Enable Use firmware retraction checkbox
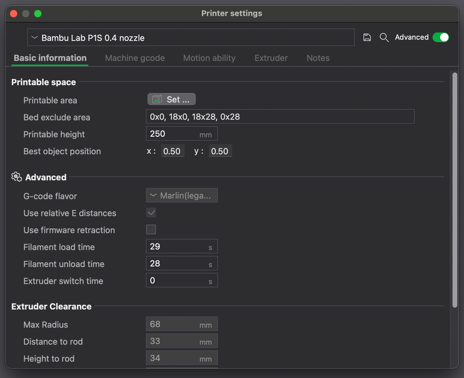The height and width of the screenshot is (378, 464). tap(151, 229)
